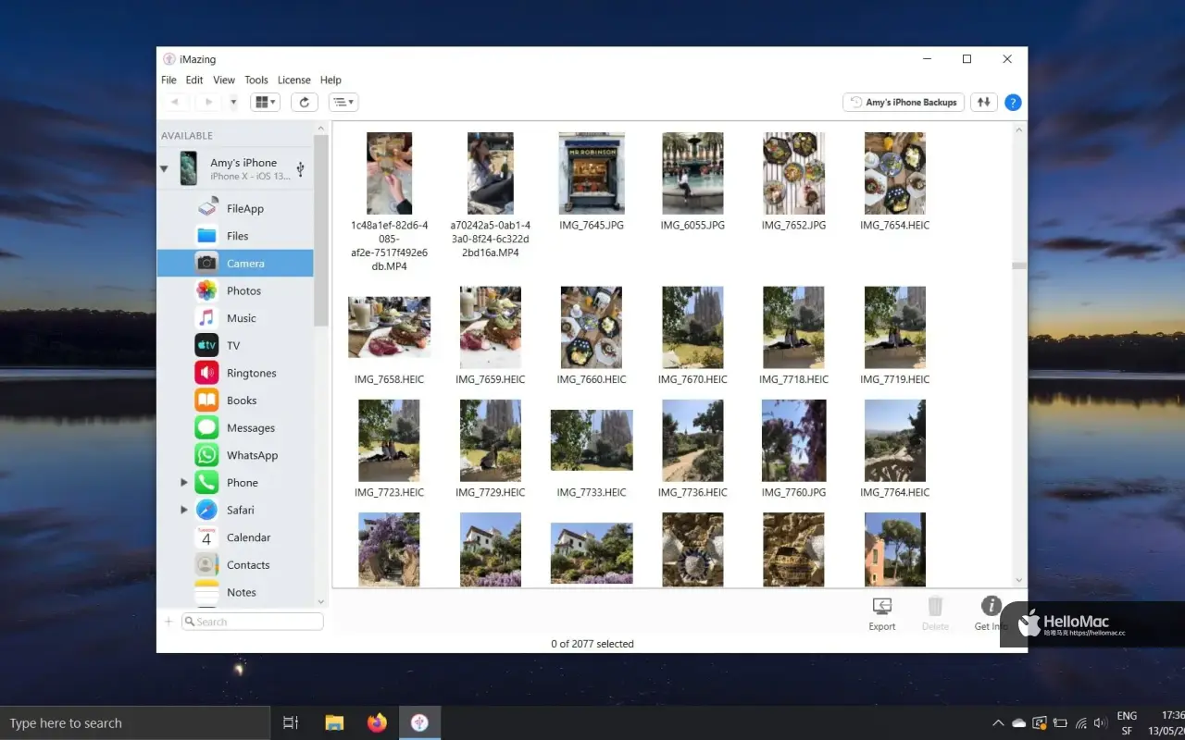Viewport: 1185px width, 740px height.
Task: Click Amy's iPhone Backups button
Action: [x=904, y=102]
